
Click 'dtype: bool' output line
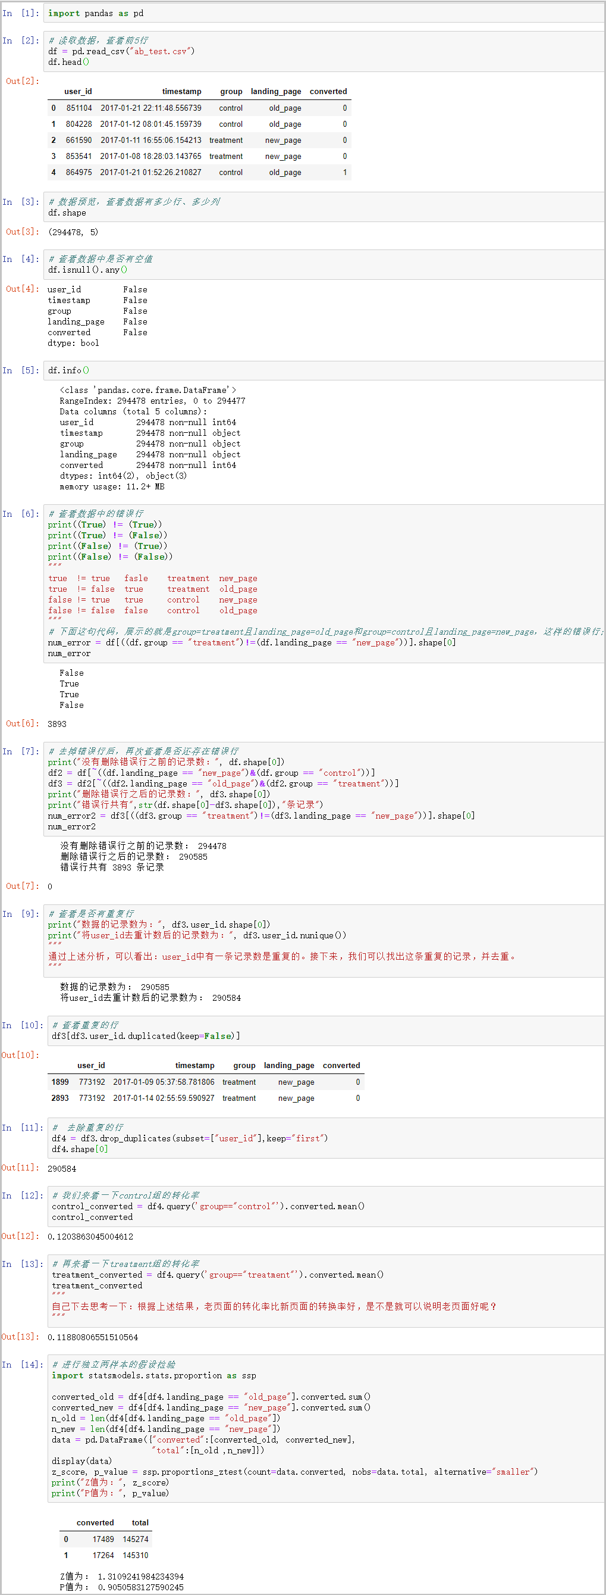(74, 343)
